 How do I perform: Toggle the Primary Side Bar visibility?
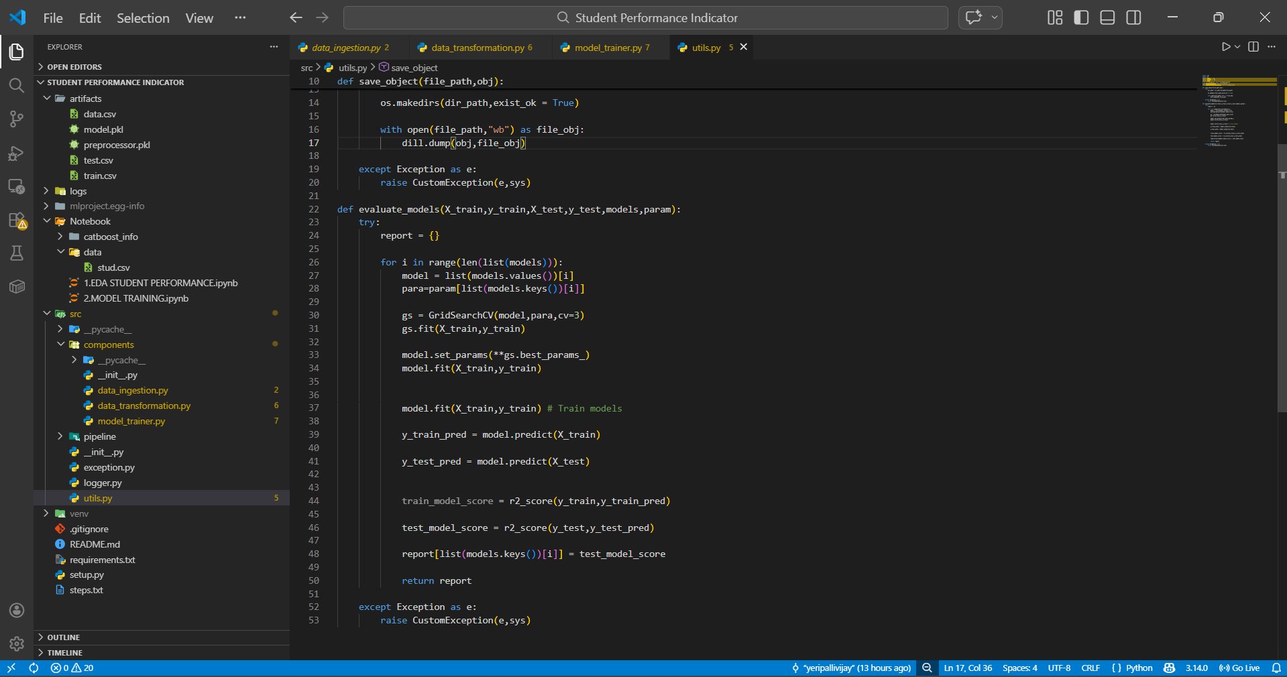tap(1081, 17)
